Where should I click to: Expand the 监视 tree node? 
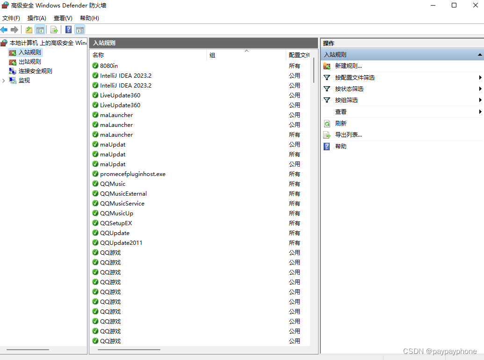(3, 81)
